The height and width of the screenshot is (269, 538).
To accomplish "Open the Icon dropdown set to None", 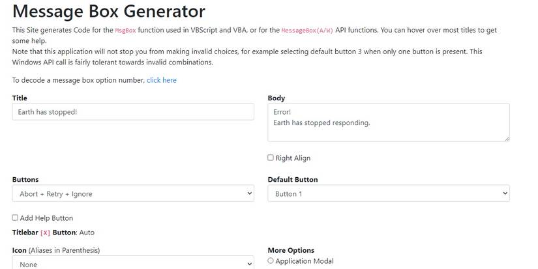I will point(132,264).
